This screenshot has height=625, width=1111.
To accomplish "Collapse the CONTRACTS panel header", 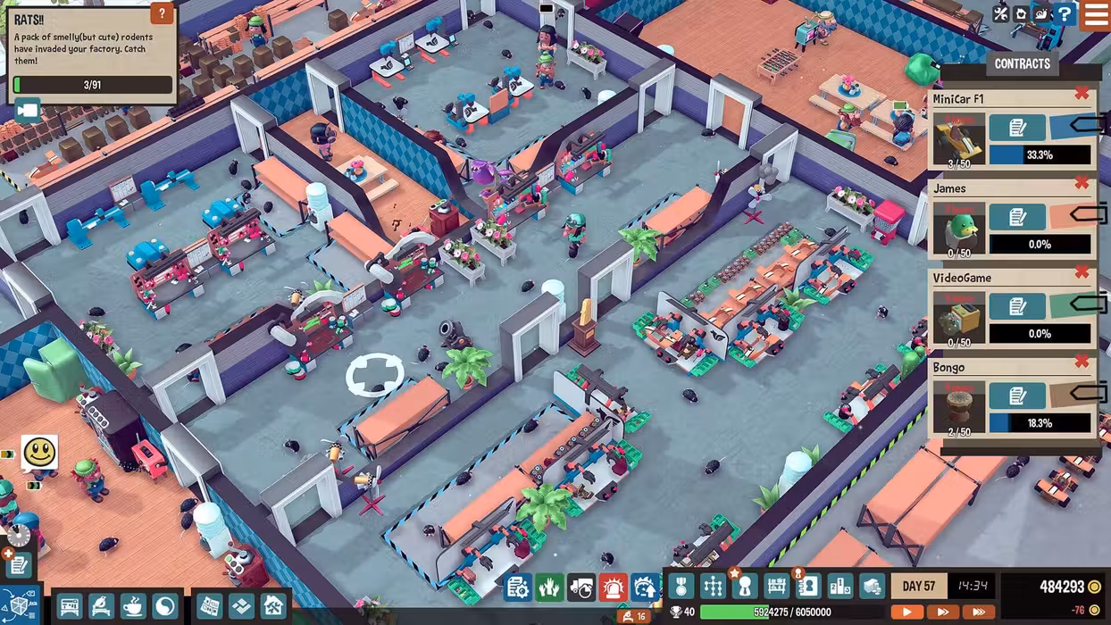I will (x=1022, y=64).
